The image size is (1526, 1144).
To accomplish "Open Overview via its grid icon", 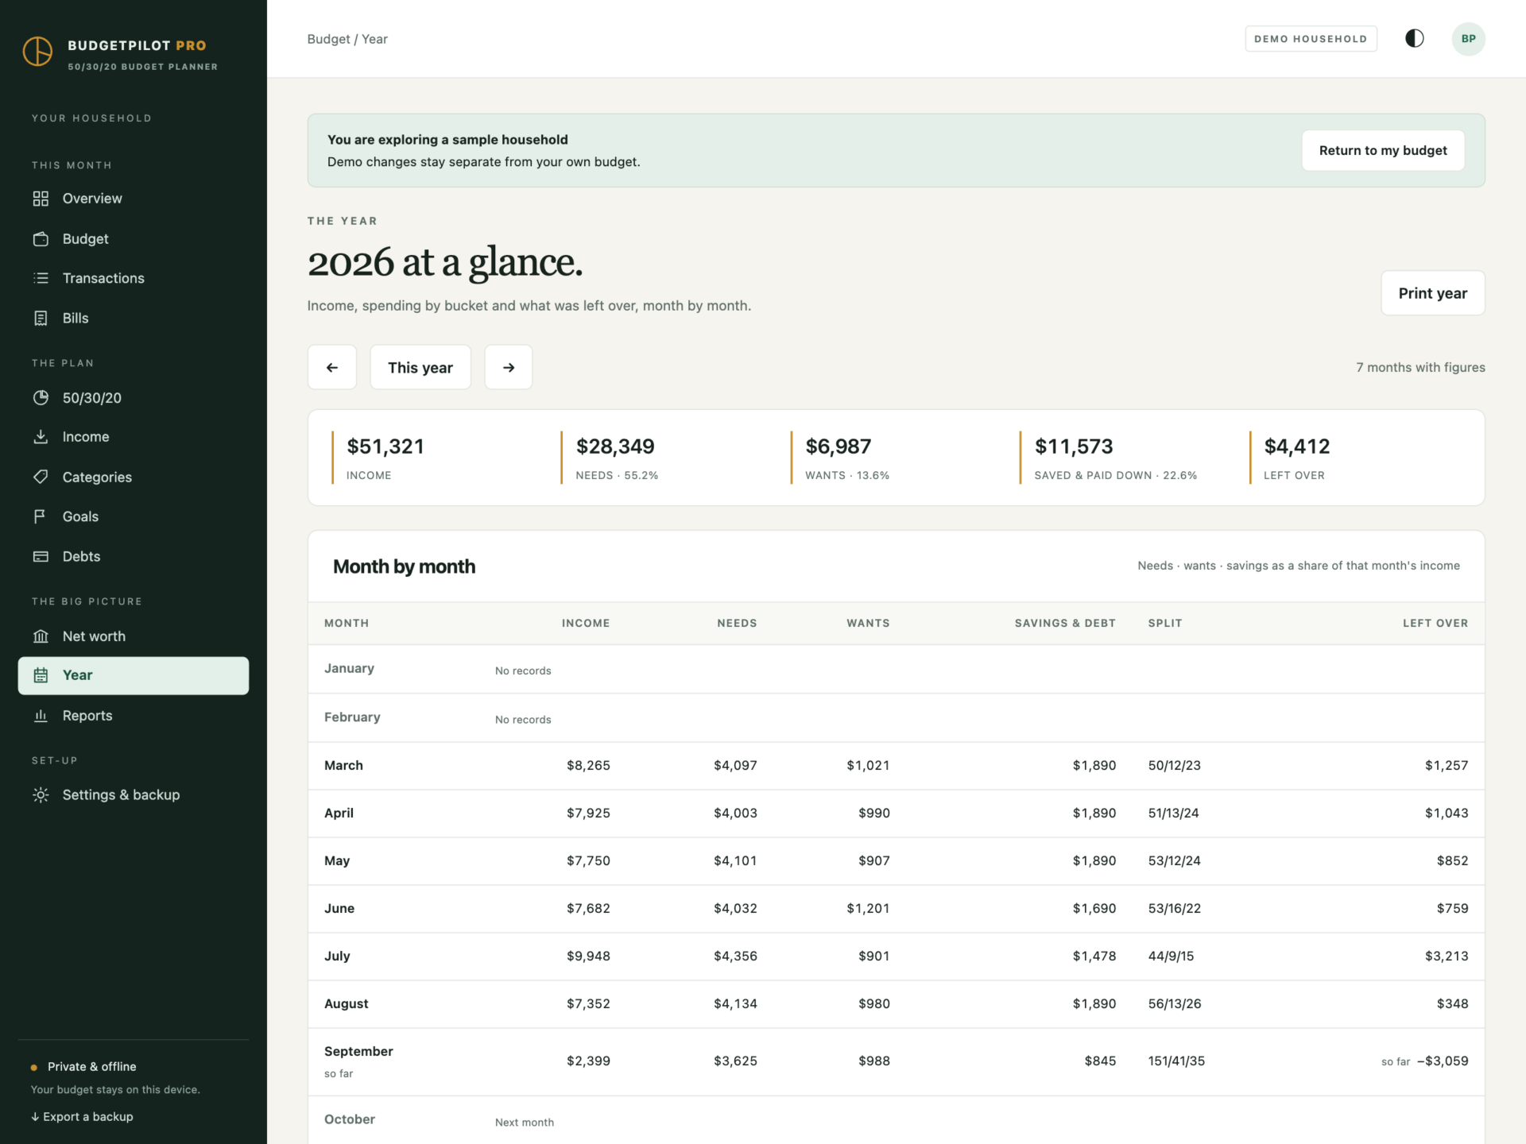I will point(41,199).
